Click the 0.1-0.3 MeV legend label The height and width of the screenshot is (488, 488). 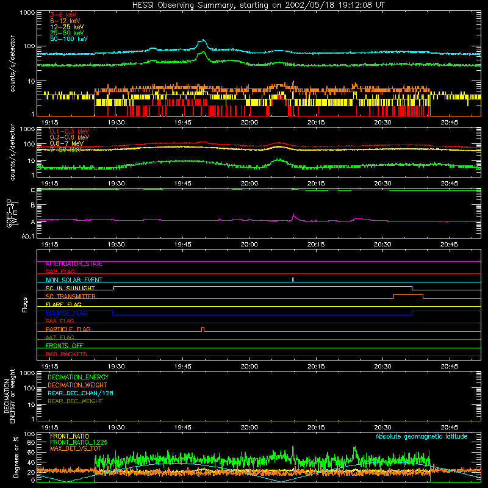pos(70,131)
